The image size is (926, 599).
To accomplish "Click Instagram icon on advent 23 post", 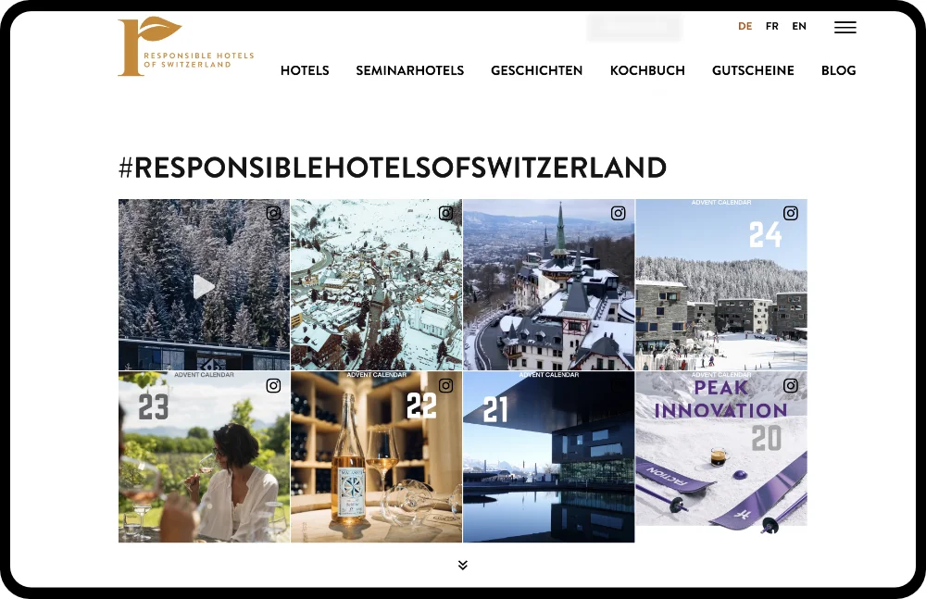I will click(x=273, y=386).
